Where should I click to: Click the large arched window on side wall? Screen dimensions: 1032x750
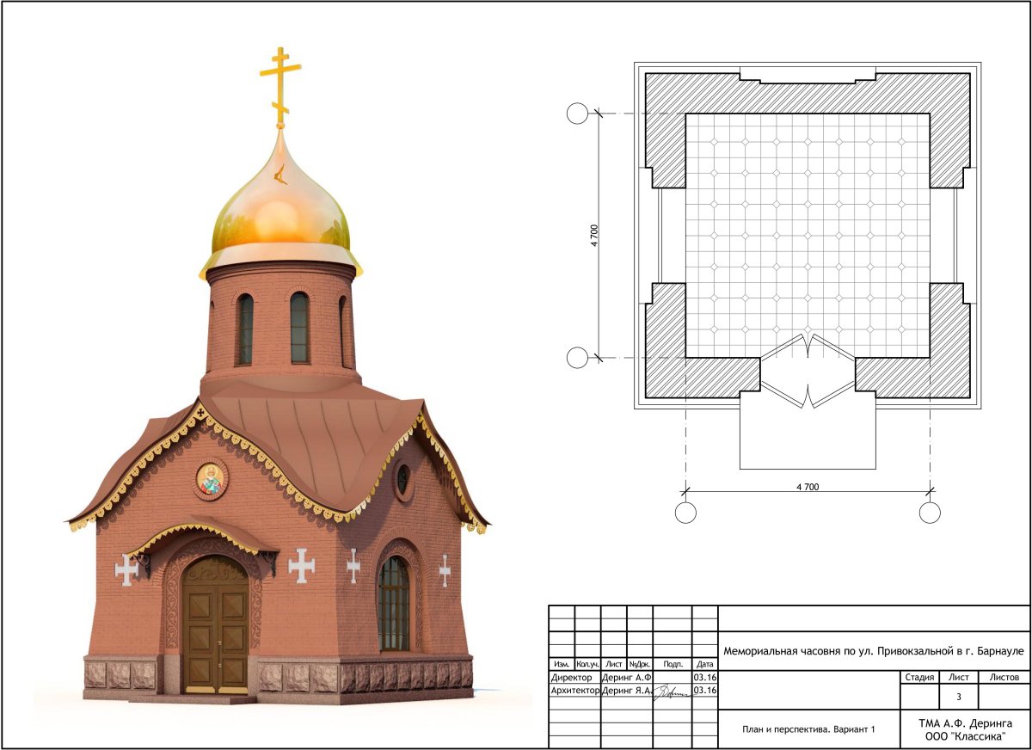[x=394, y=604]
